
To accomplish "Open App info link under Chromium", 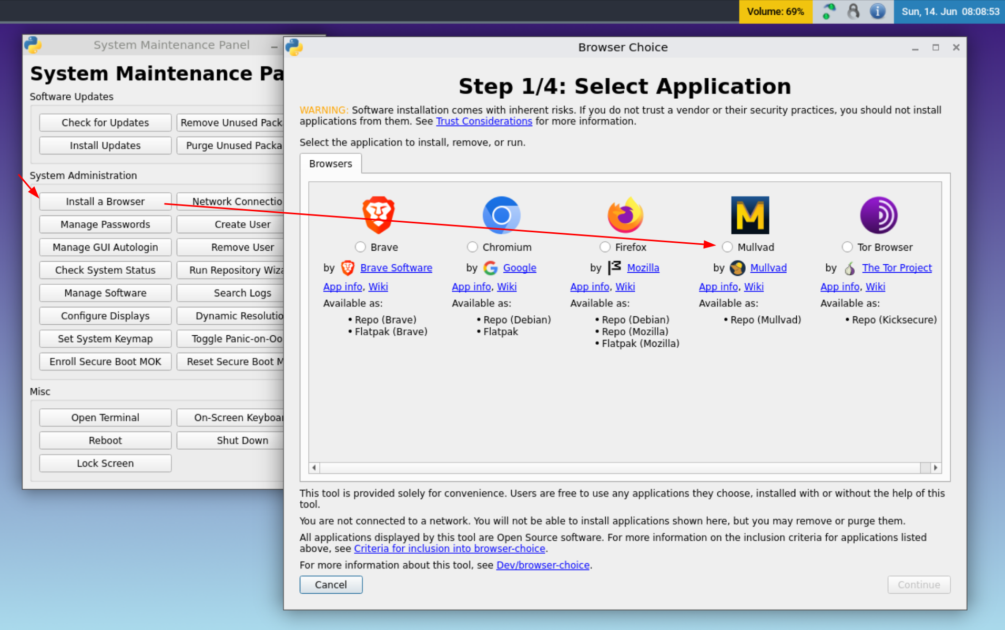I will [471, 287].
